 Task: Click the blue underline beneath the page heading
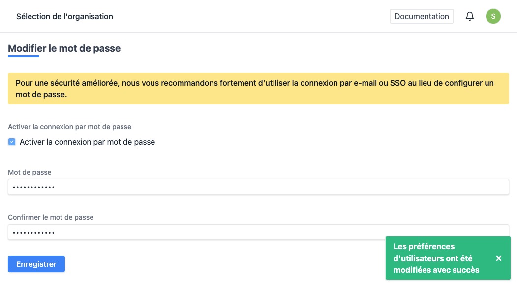(24, 56)
